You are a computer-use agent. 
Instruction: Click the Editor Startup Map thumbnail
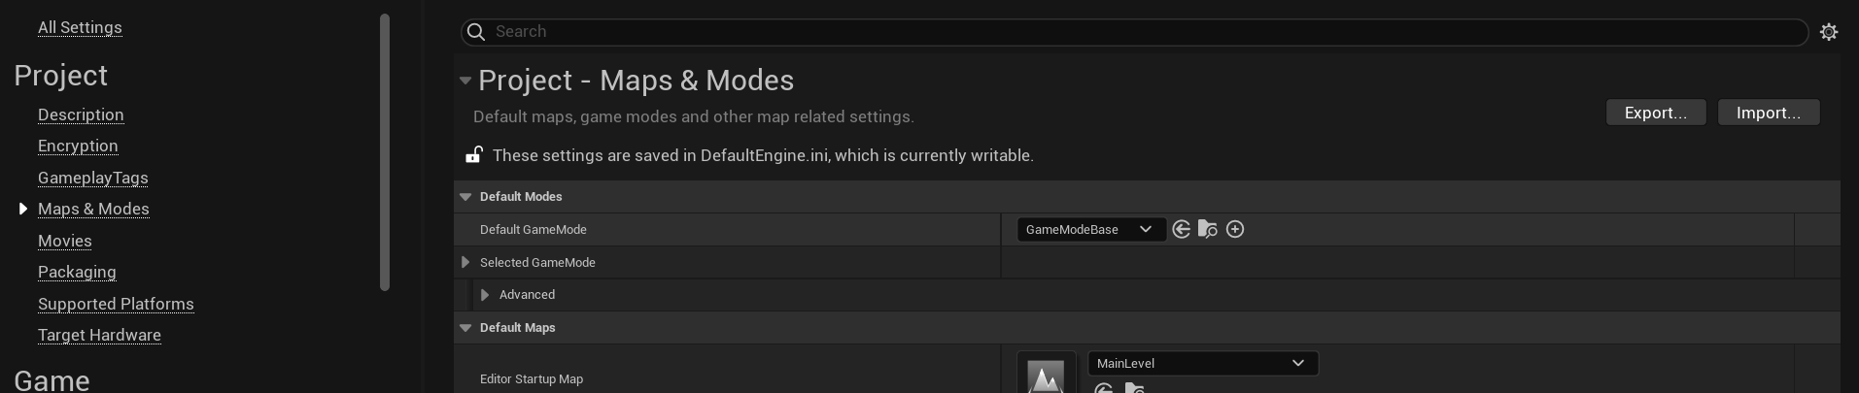(1046, 375)
